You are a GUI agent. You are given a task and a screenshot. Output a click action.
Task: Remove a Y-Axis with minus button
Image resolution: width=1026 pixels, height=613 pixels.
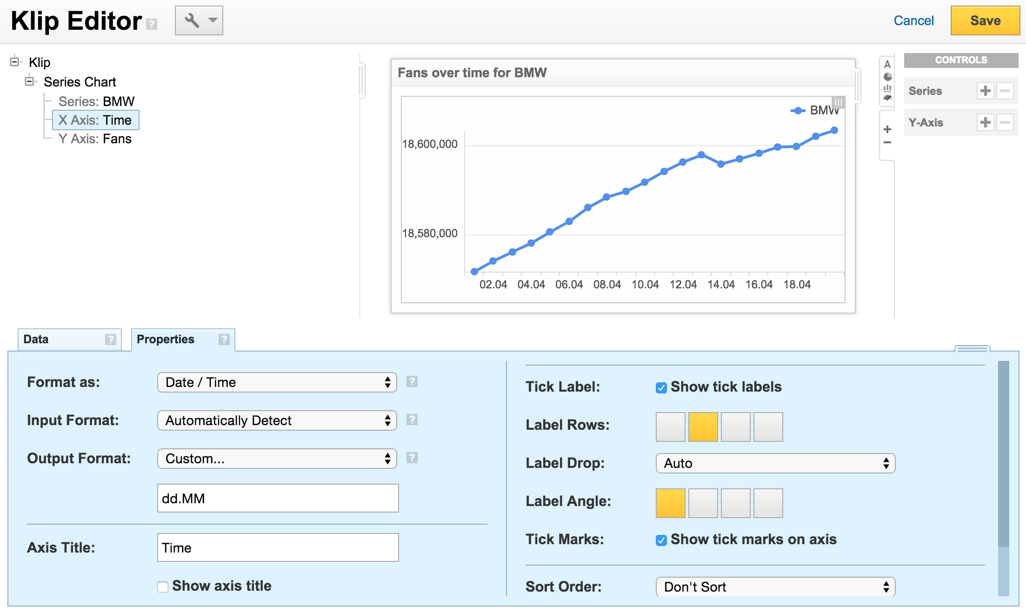(1005, 122)
